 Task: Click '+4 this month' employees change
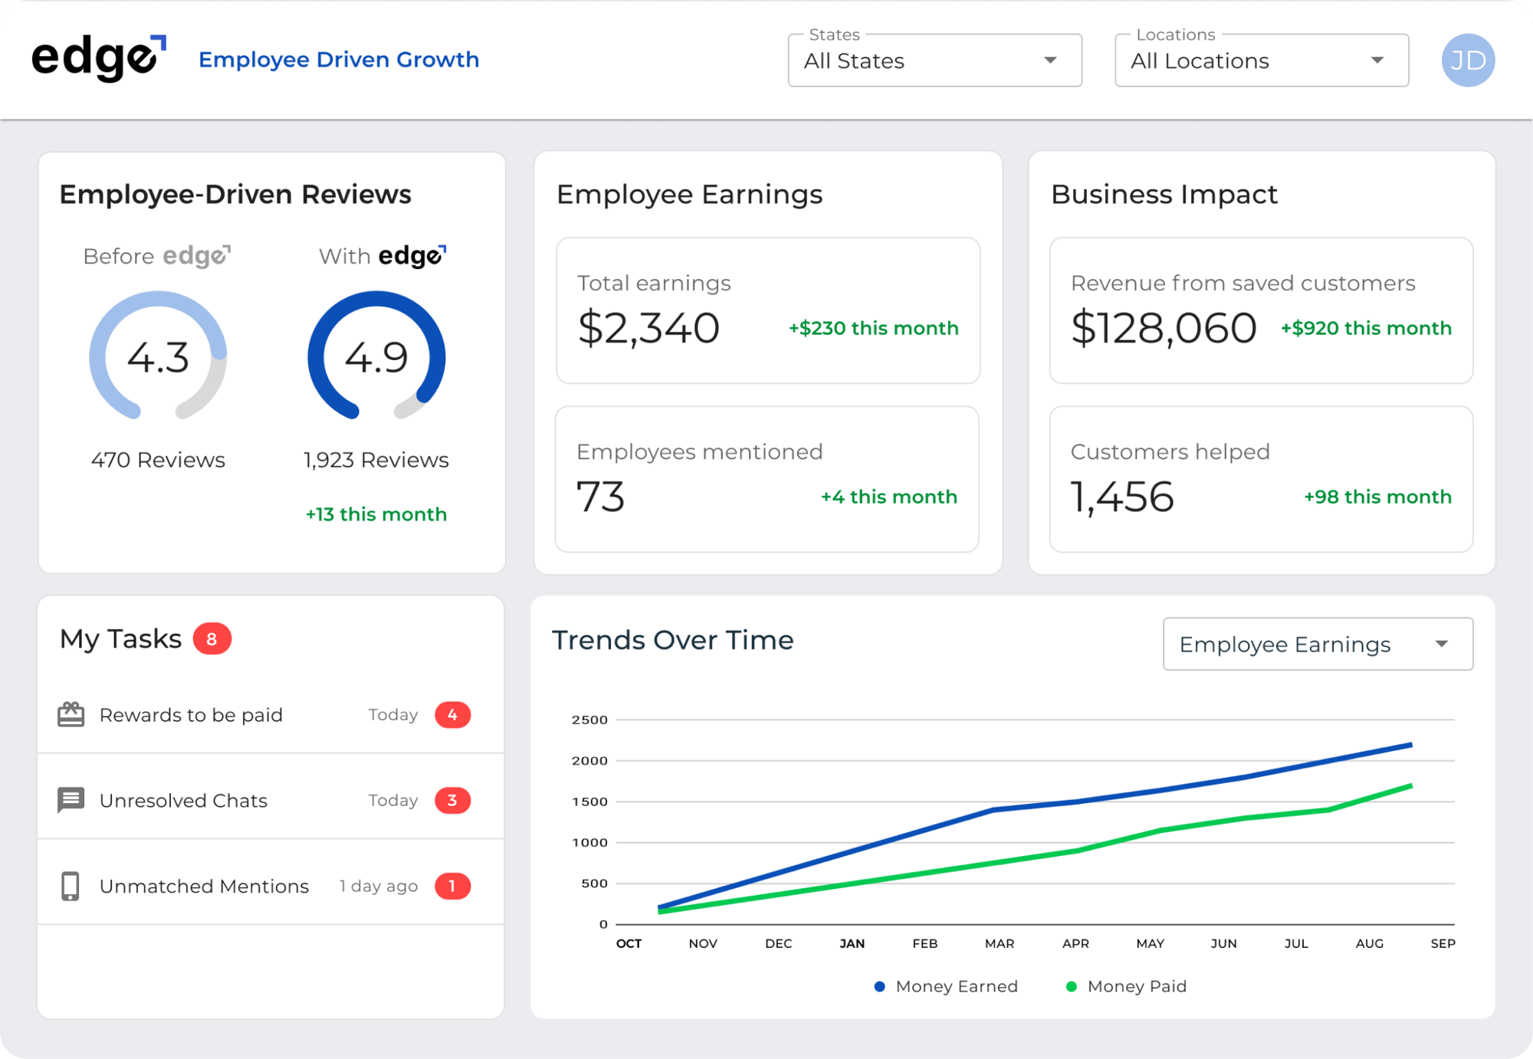point(889,497)
